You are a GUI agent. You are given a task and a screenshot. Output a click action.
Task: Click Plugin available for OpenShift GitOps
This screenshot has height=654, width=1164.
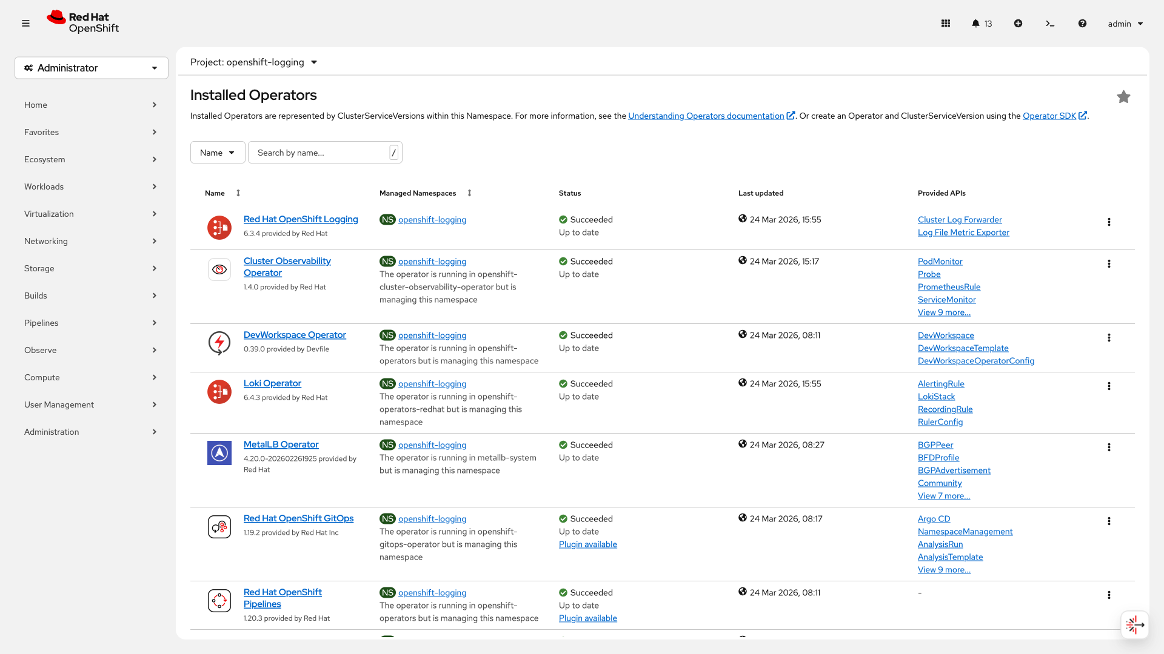tap(587, 544)
